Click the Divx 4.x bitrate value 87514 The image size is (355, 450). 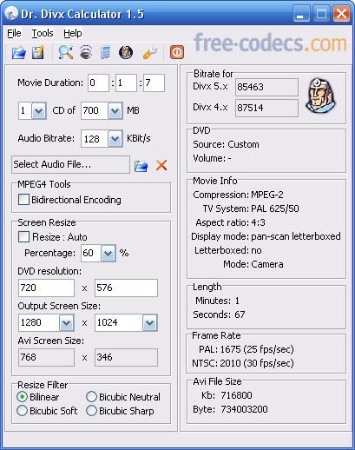(x=266, y=108)
